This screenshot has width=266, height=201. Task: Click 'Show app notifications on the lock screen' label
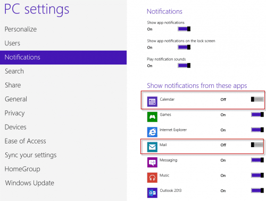(181, 41)
